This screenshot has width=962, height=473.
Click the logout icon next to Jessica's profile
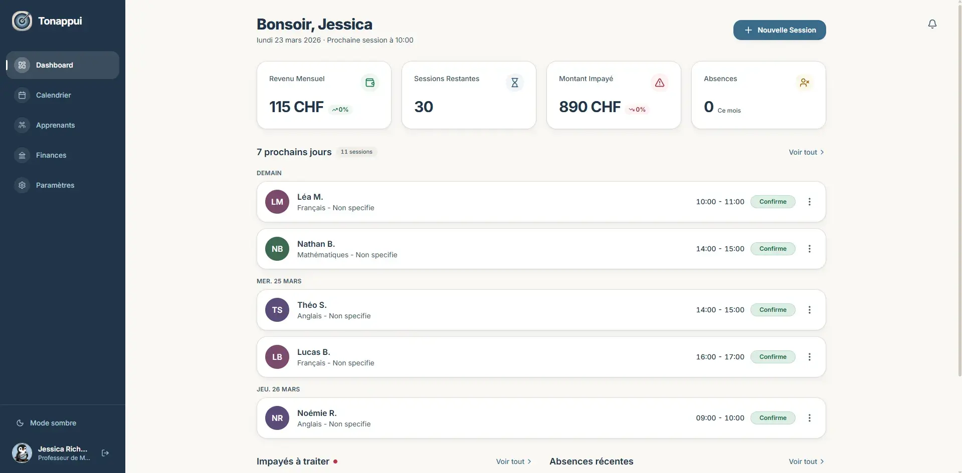(x=105, y=453)
